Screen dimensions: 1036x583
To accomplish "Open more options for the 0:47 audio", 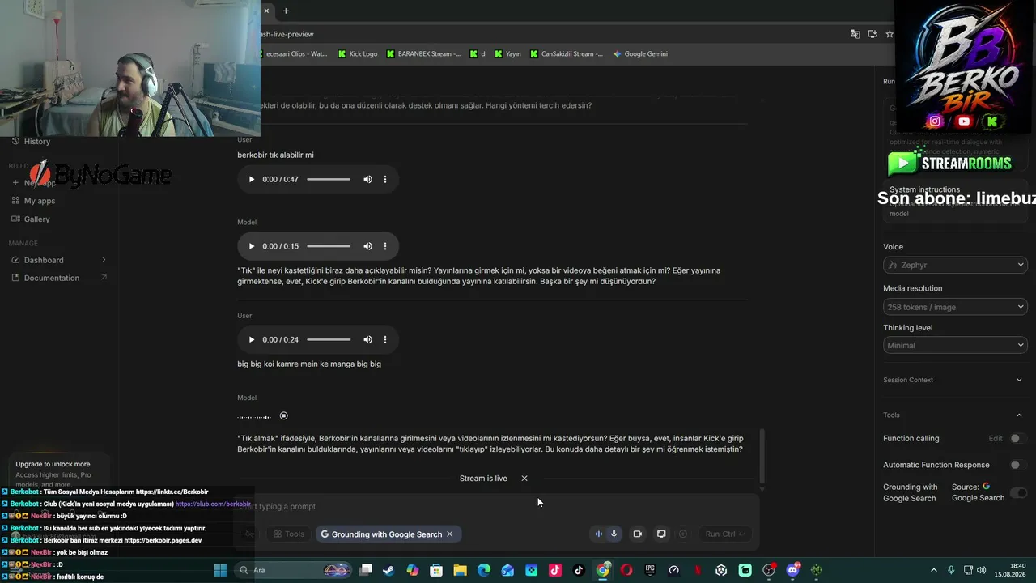I will click(x=385, y=179).
